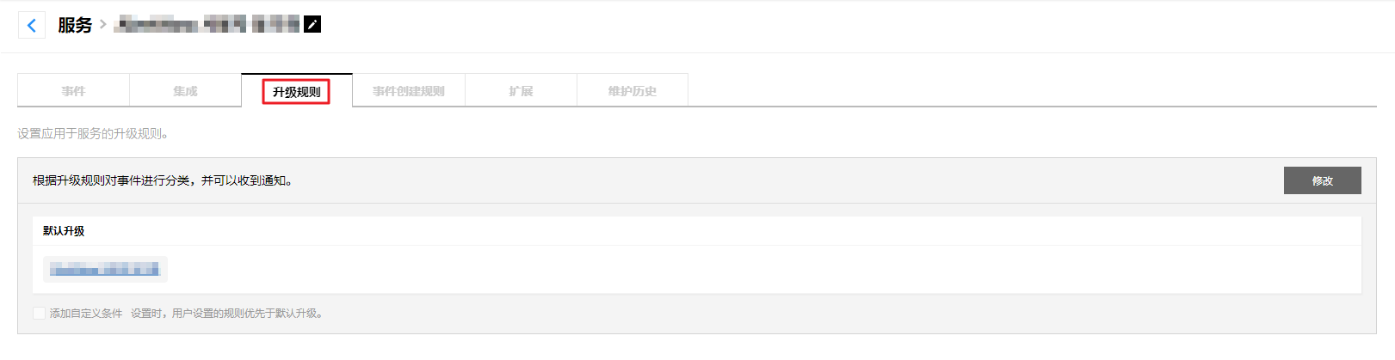1395x360 pixels.
Task: View the 维护历史 tab
Action: (x=633, y=91)
